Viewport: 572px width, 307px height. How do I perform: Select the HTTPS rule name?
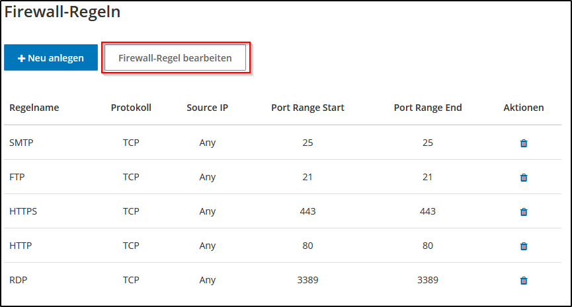[24, 211]
